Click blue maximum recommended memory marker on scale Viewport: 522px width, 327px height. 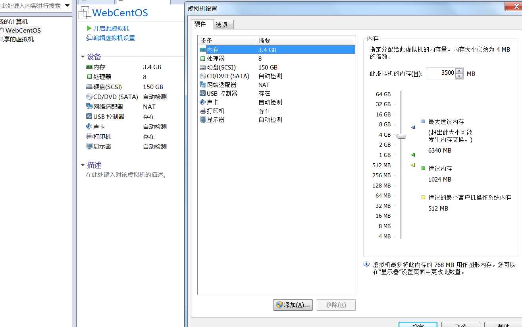click(x=413, y=128)
